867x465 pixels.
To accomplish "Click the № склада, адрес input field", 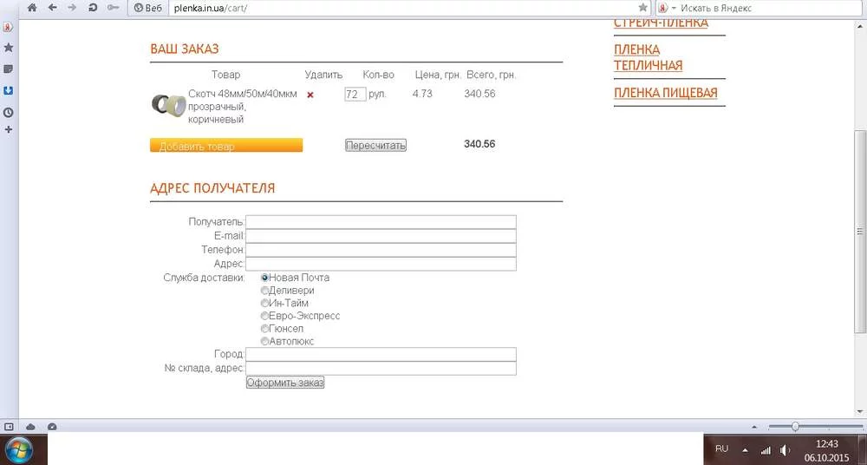I will (381, 369).
